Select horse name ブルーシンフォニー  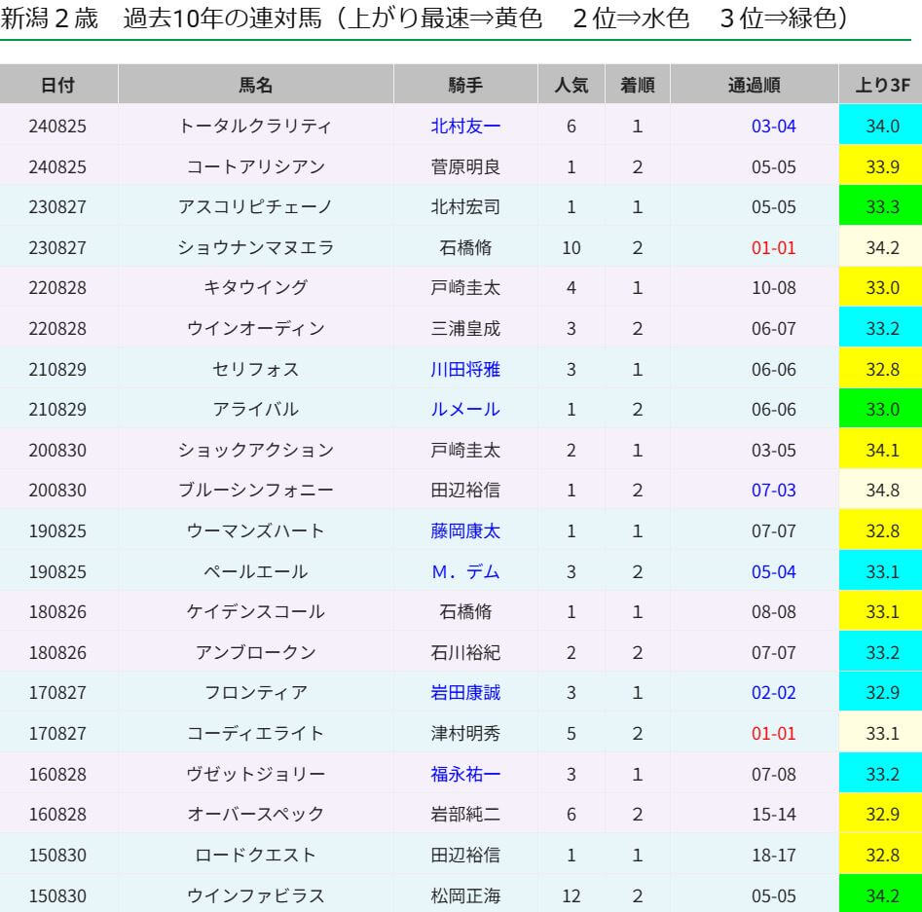256,490
